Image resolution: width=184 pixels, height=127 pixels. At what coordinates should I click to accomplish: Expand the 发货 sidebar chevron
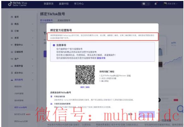(32, 38)
